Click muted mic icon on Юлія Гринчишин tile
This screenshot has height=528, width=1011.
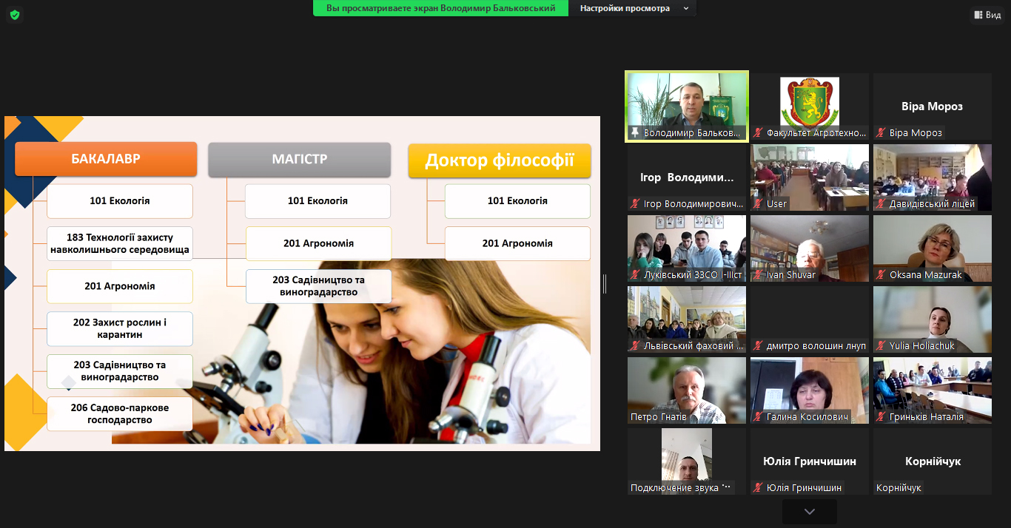[758, 488]
